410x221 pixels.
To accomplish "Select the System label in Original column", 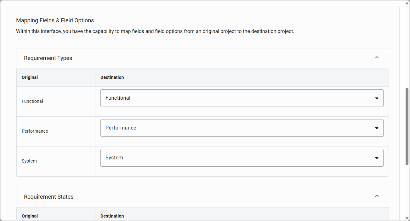I will [x=29, y=161].
